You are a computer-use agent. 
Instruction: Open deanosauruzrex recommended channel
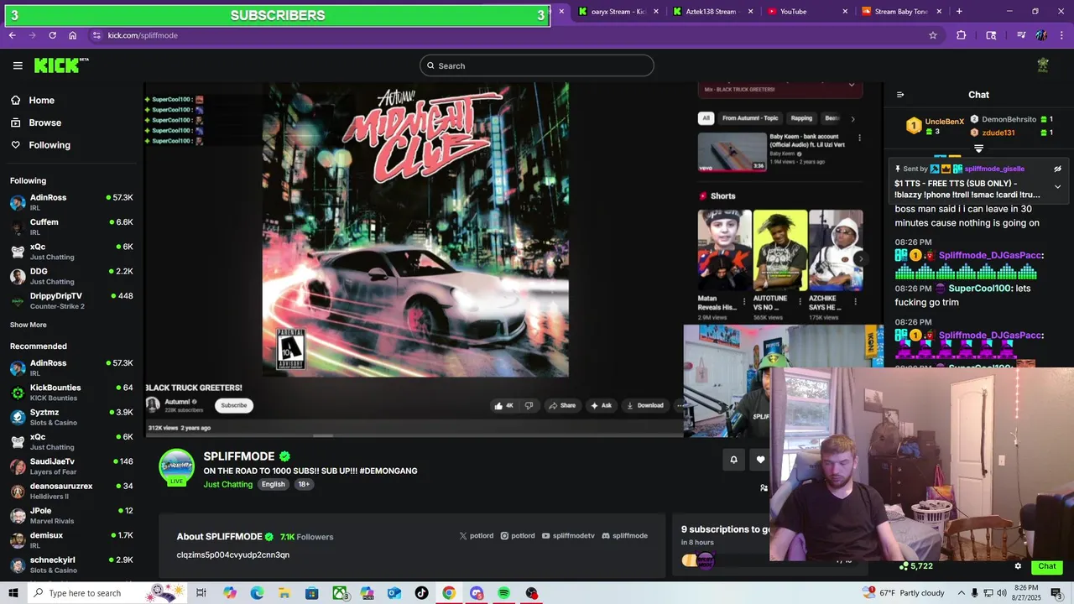pyautogui.click(x=71, y=491)
